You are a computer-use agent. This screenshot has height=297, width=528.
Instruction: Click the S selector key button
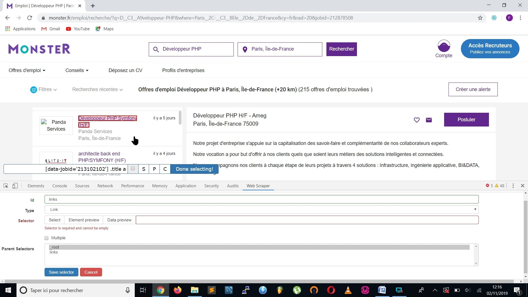[x=144, y=169]
